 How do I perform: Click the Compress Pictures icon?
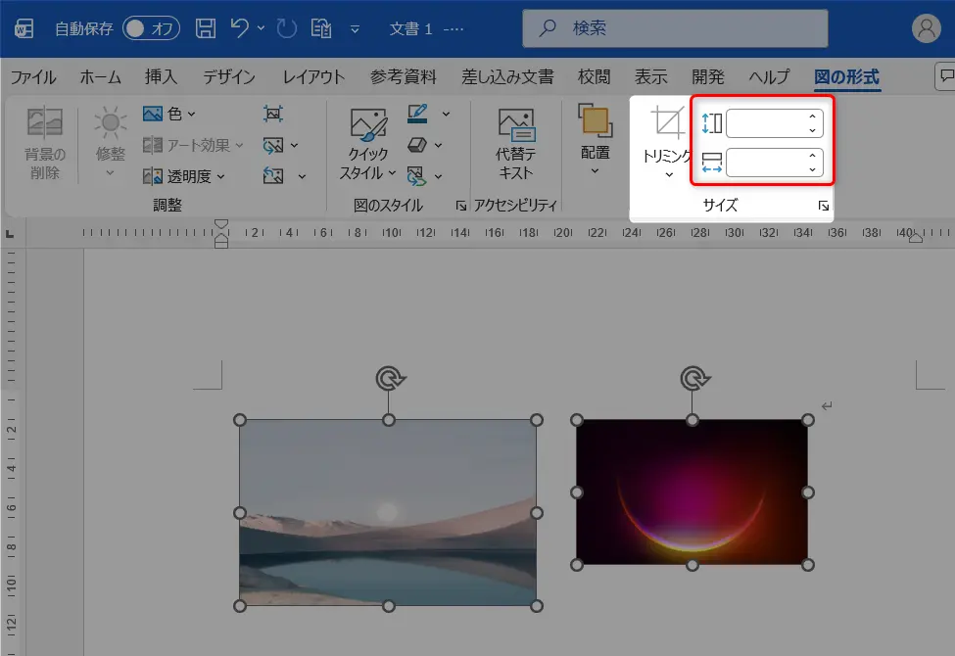tap(273, 114)
